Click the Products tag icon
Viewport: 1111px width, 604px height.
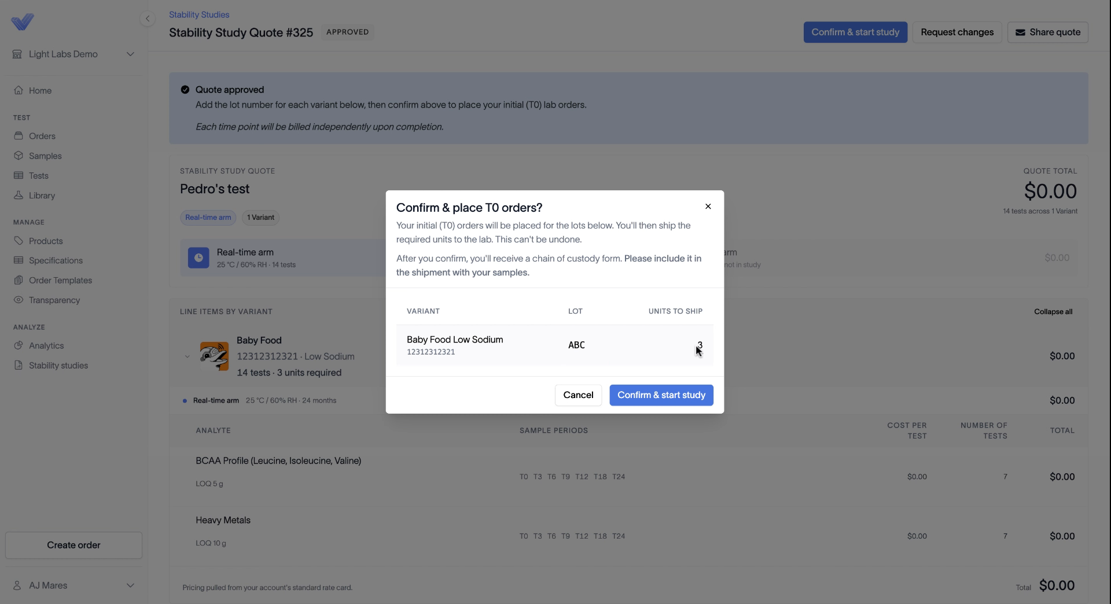pos(19,241)
